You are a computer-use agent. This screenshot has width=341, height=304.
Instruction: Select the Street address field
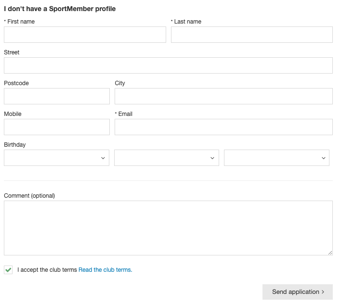click(168, 65)
